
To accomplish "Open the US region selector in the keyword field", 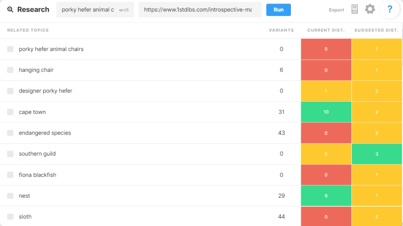I will 123,9.
